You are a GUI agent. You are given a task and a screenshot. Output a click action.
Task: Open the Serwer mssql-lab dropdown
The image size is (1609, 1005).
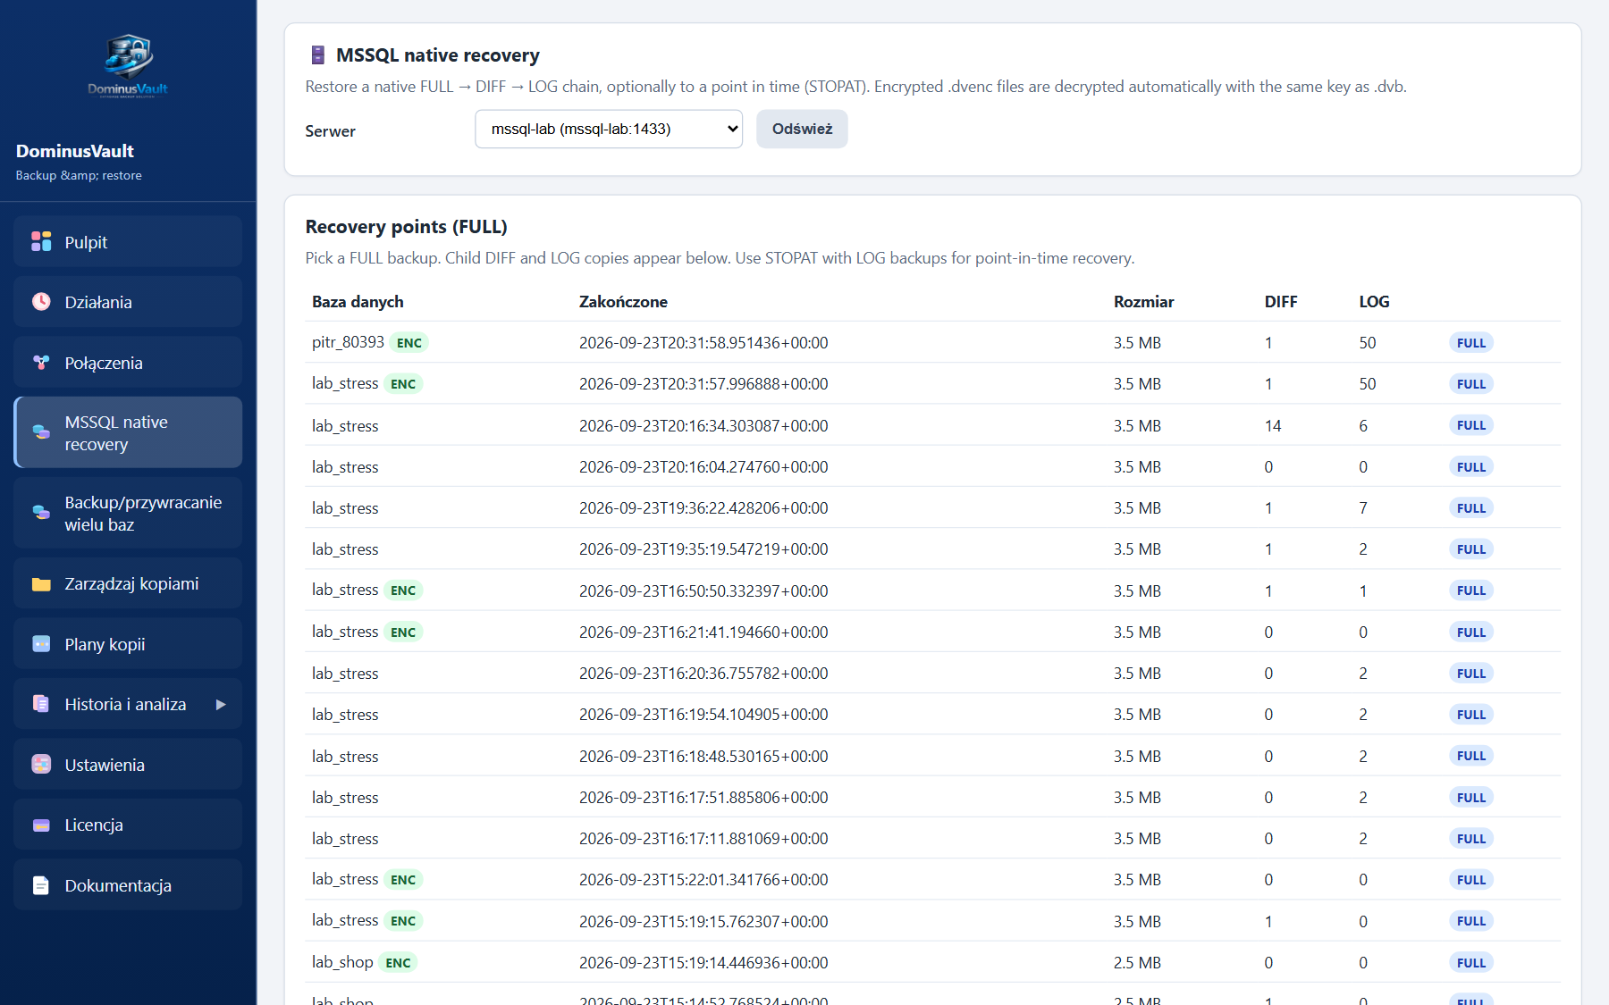609,129
